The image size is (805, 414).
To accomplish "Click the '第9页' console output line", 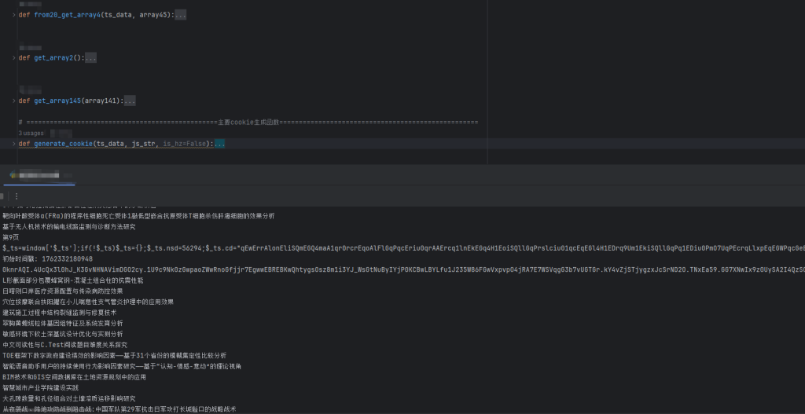I will [x=10, y=237].
